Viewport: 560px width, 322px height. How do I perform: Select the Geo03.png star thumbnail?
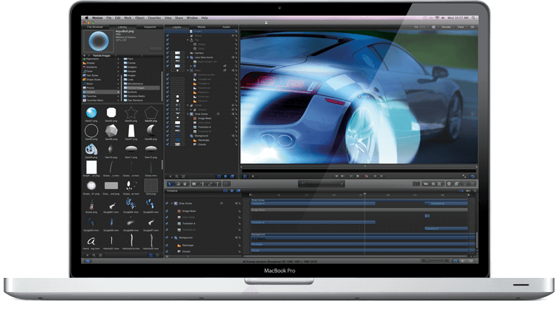131,113
